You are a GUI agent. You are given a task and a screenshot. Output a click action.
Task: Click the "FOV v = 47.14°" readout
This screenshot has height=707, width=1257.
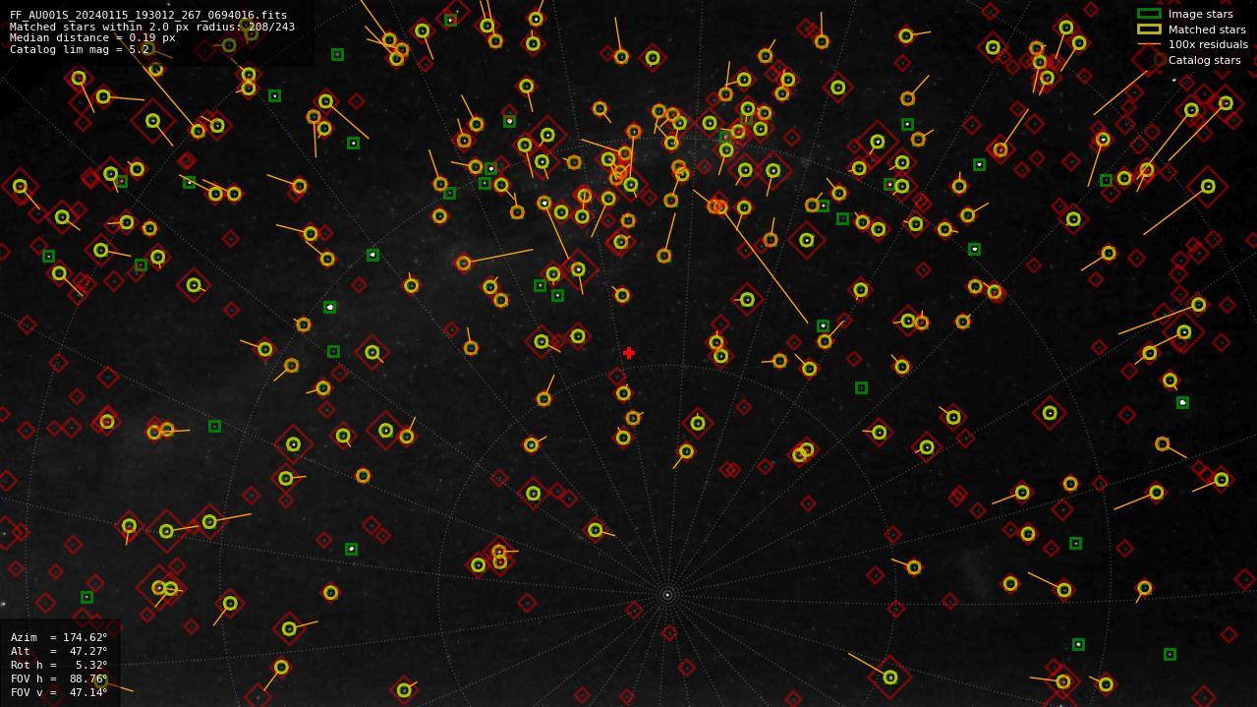(59, 692)
